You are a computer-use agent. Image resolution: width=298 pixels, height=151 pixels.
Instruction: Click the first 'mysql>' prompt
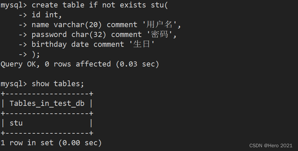pyautogui.click(x=14, y=5)
